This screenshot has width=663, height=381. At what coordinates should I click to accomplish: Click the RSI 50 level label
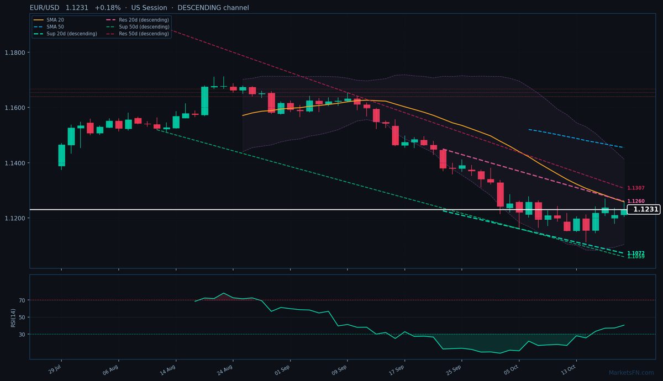22,317
